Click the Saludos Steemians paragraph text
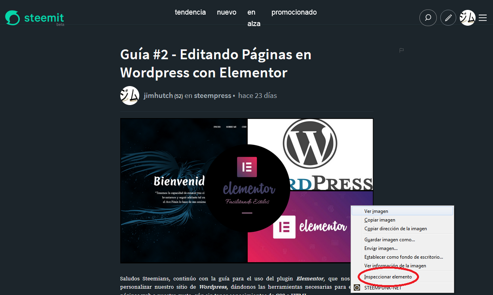The height and width of the screenshot is (295, 493). pyautogui.click(x=235, y=286)
